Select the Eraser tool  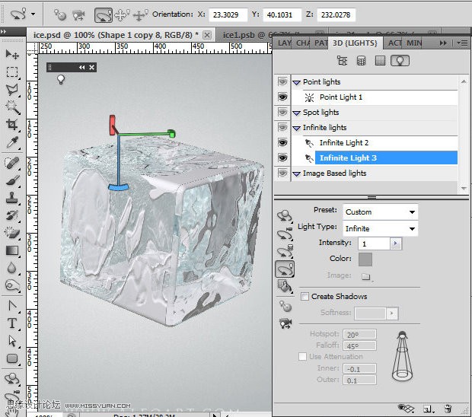pos(12,233)
